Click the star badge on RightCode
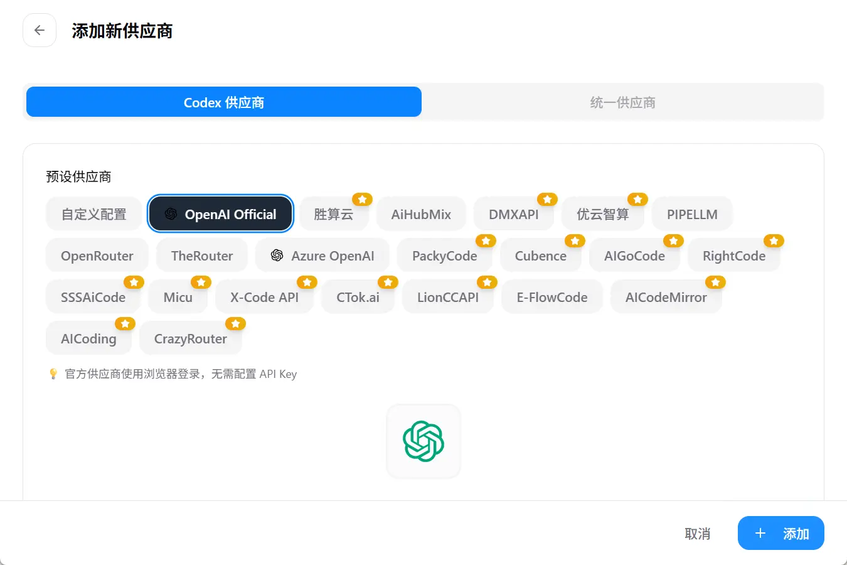Screen dimensions: 847x565 pos(774,241)
